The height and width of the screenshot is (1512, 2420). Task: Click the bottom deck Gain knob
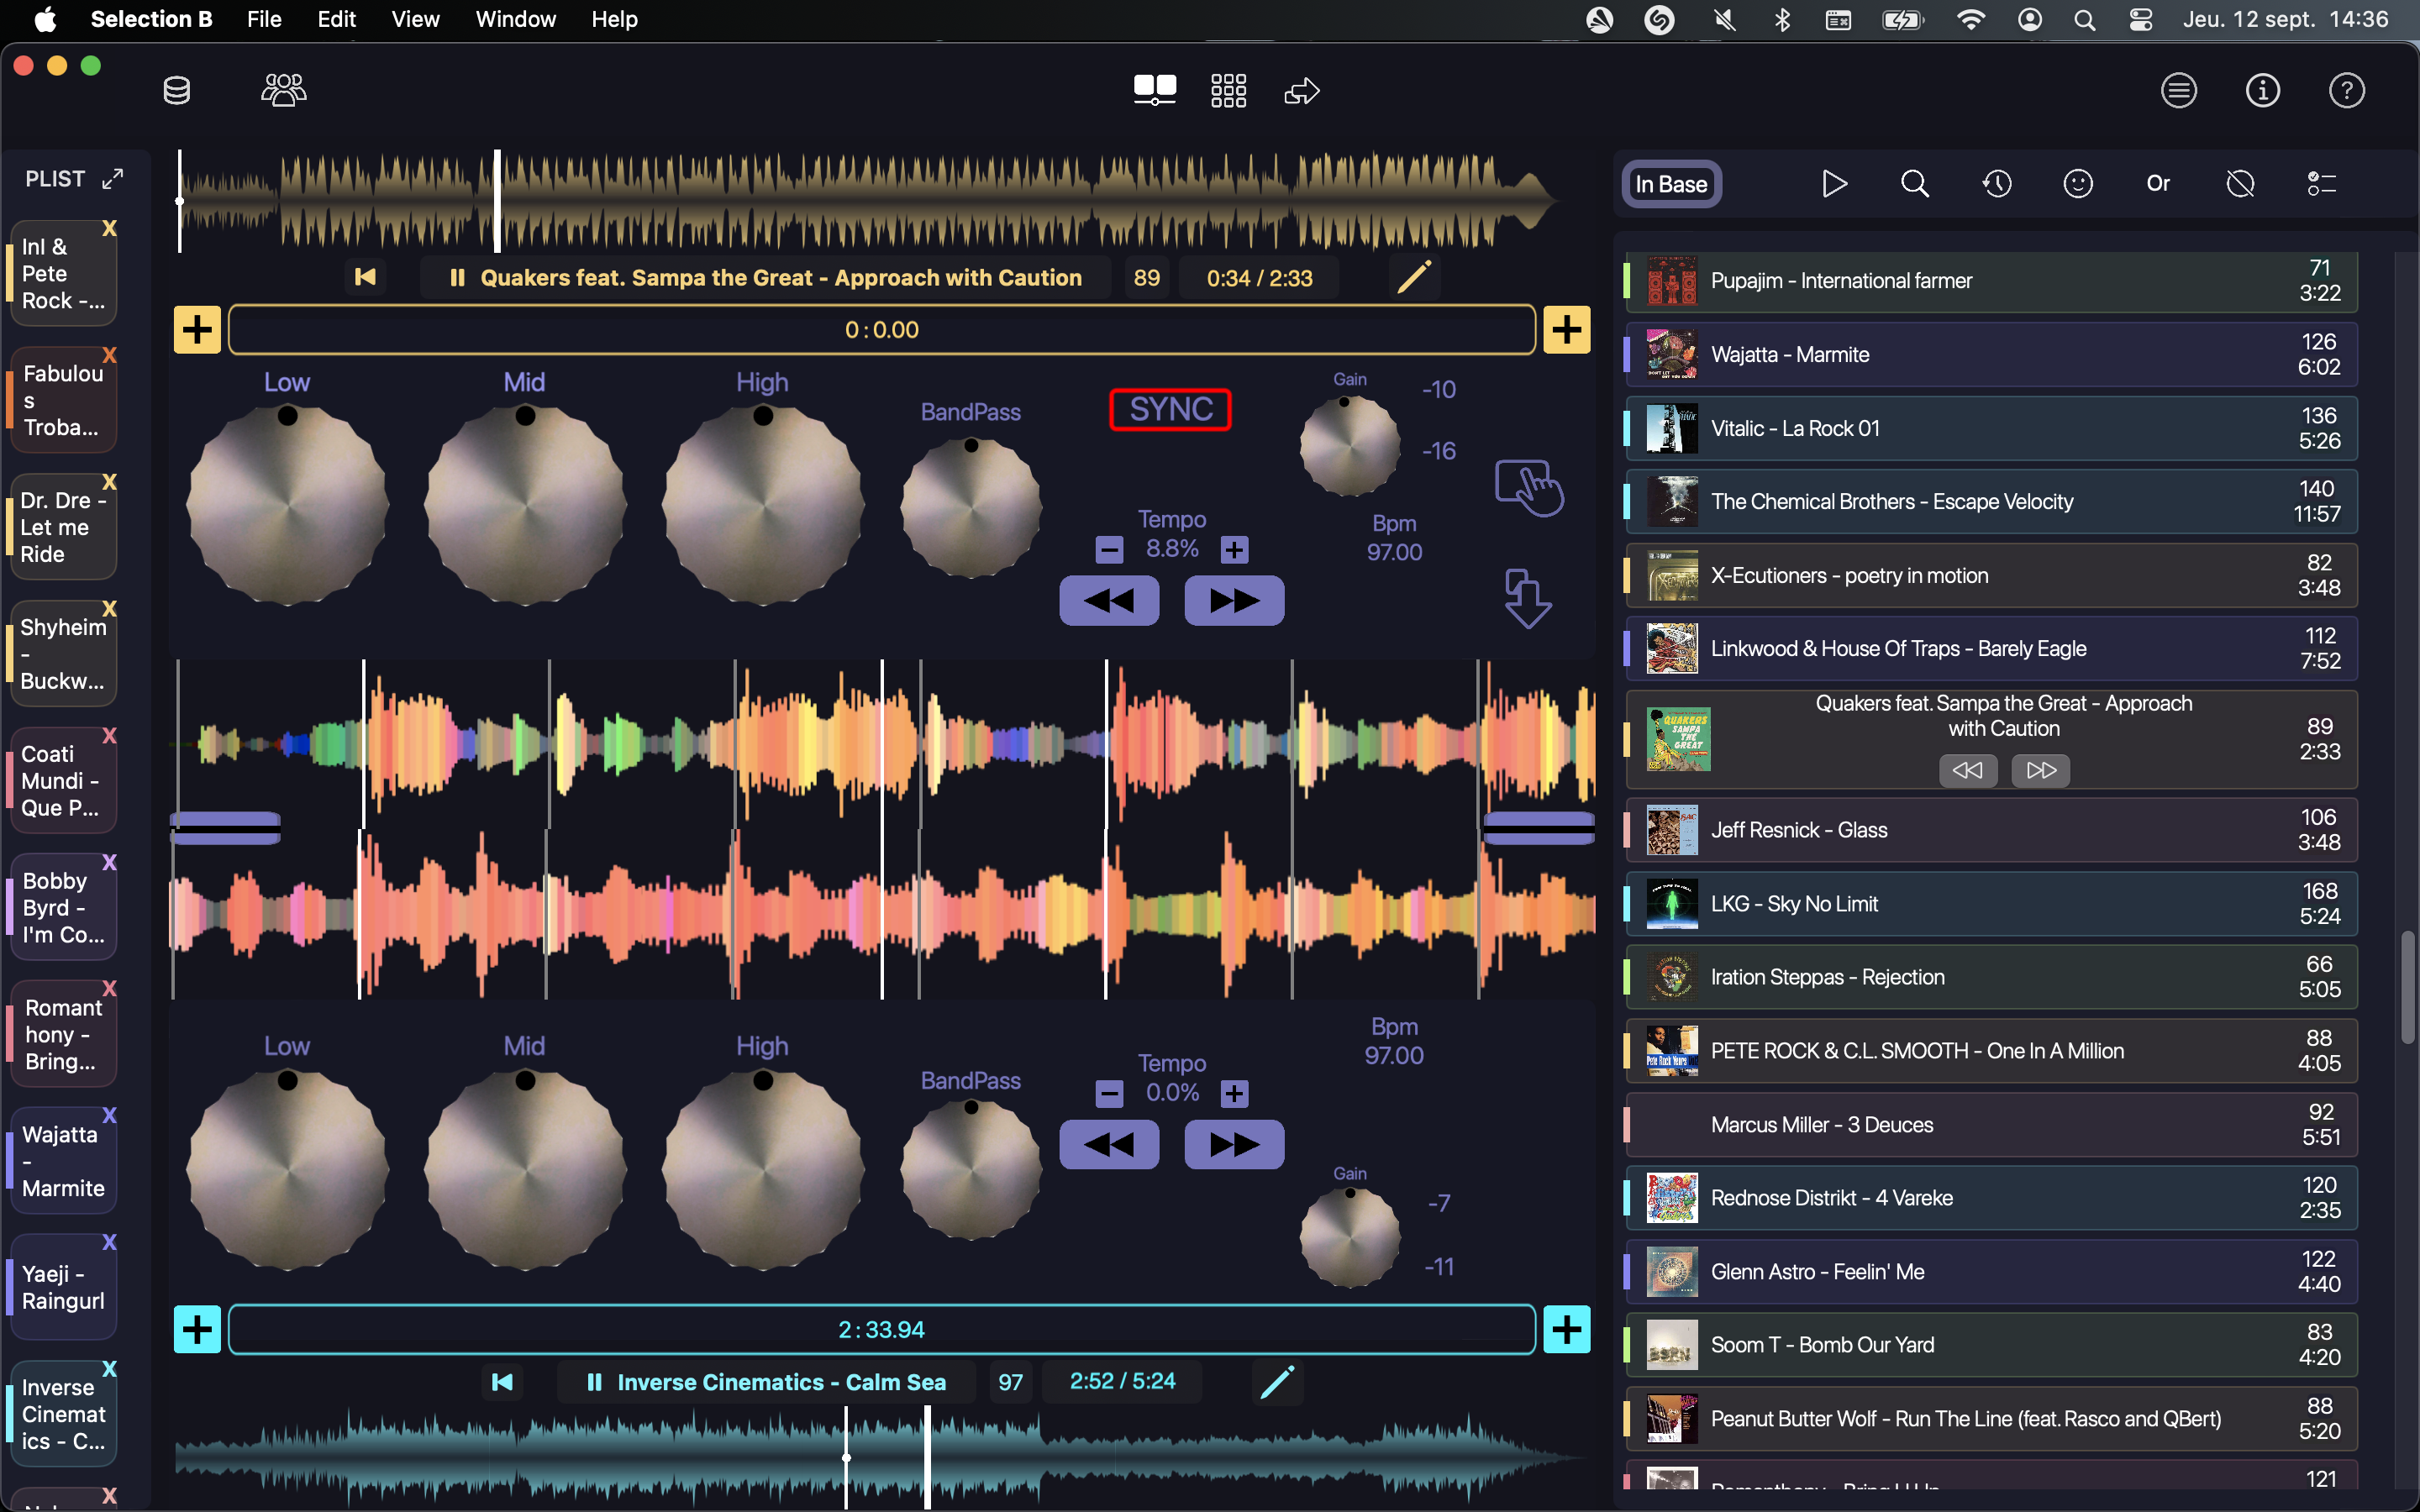click(1349, 1237)
